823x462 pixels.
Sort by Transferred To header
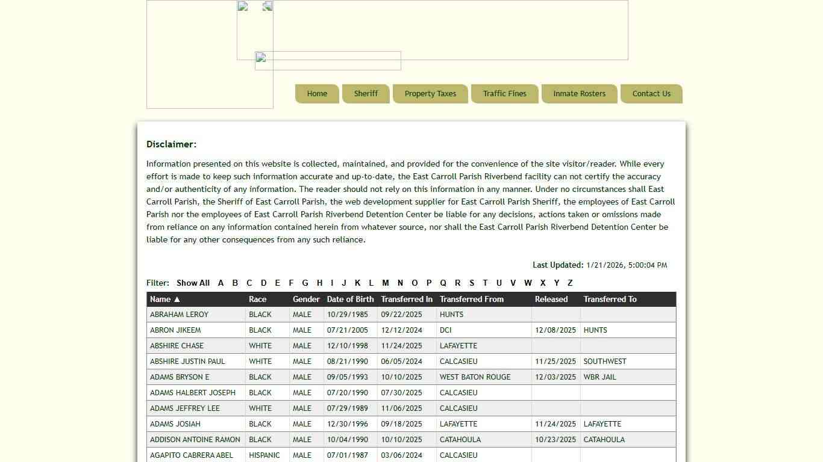click(x=610, y=300)
